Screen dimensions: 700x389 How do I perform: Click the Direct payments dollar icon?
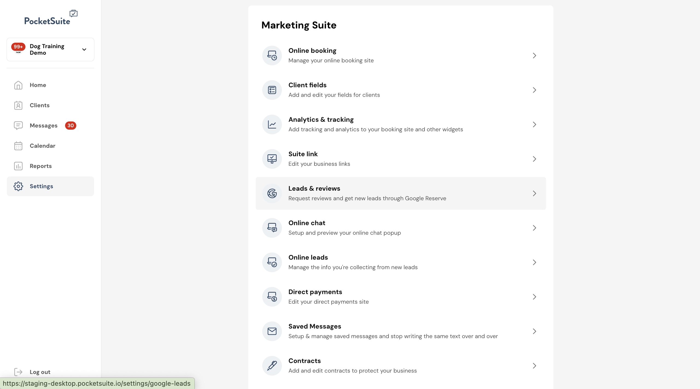pos(272,297)
